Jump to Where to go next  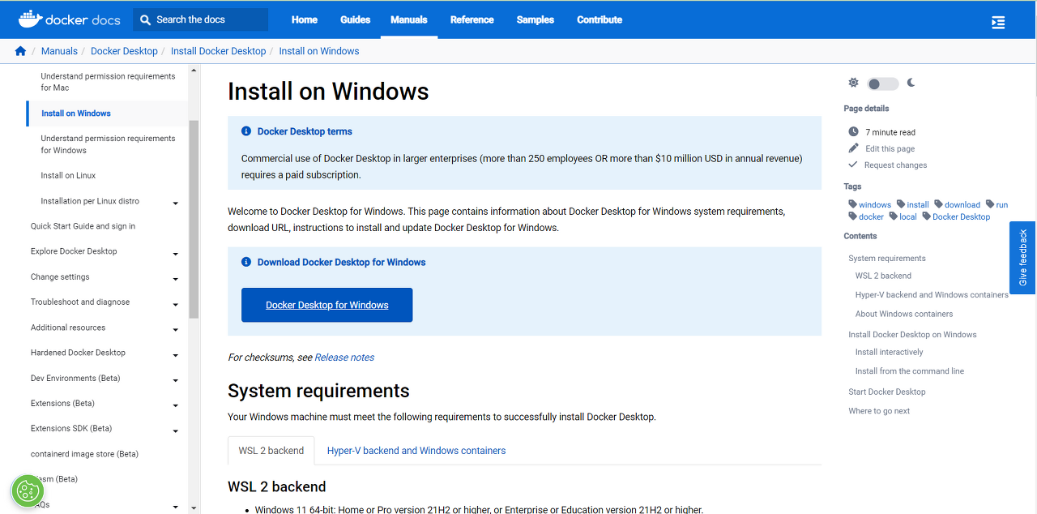(x=879, y=411)
